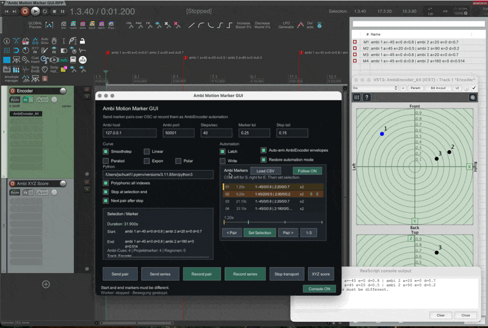Click the nvk toolbar icon
The height and width of the screenshot is (328, 488).
tap(63, 60)
